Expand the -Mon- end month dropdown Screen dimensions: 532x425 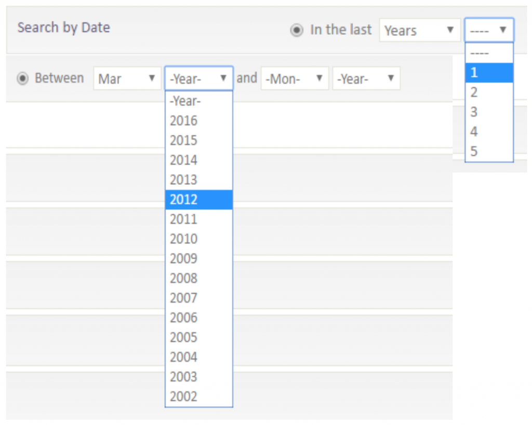point(295,79)
